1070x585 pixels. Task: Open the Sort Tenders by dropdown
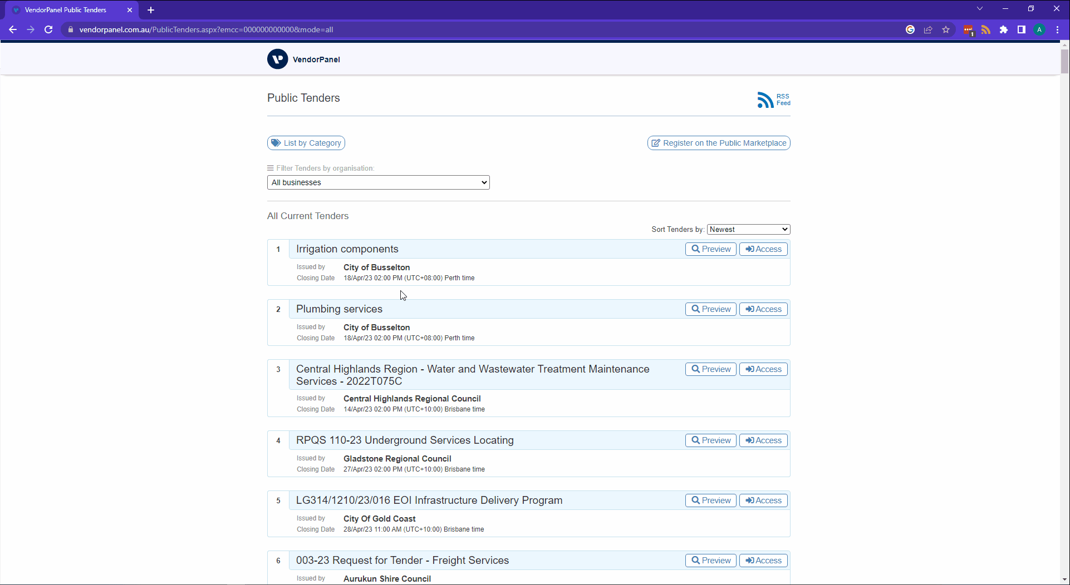[748, 229]
